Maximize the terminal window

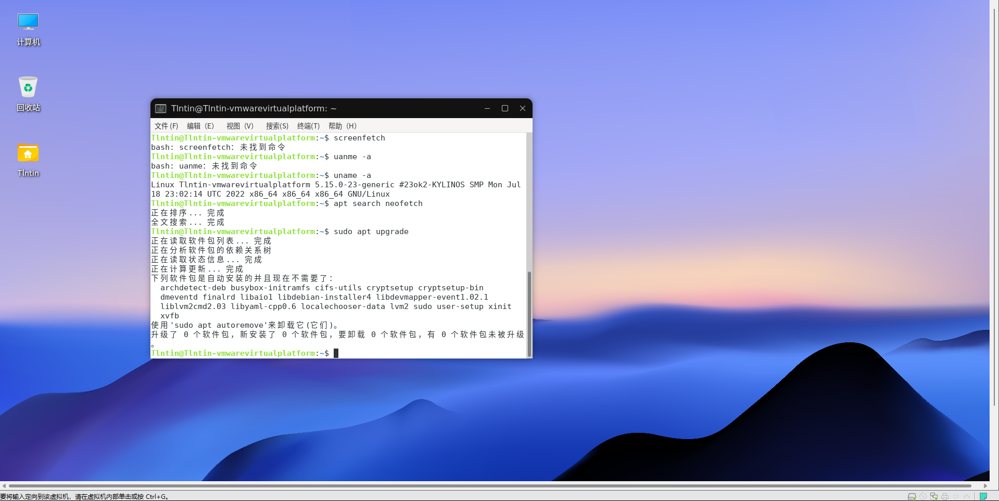point(504,108)
